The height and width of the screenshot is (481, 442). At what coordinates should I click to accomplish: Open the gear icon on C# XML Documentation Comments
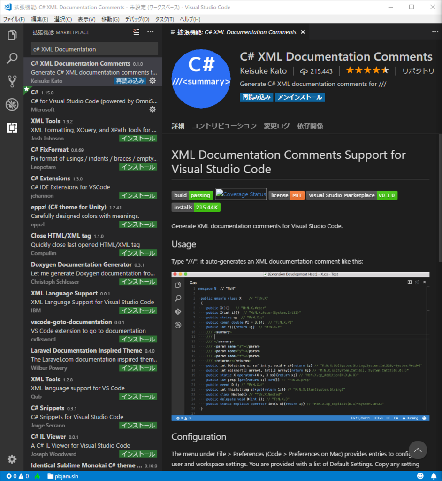[x=152, y=81]
